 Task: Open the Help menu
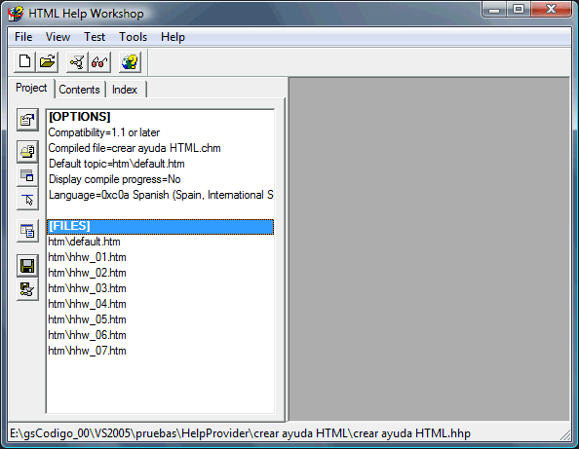tap(173, 37)
